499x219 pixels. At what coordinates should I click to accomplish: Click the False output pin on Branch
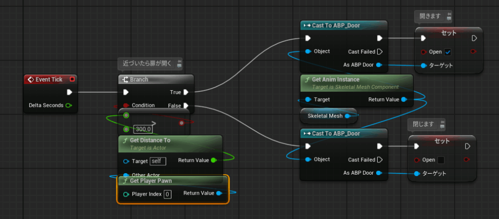[186, 105]
